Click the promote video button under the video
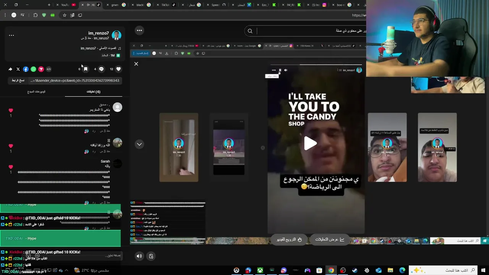 [289, 239]
